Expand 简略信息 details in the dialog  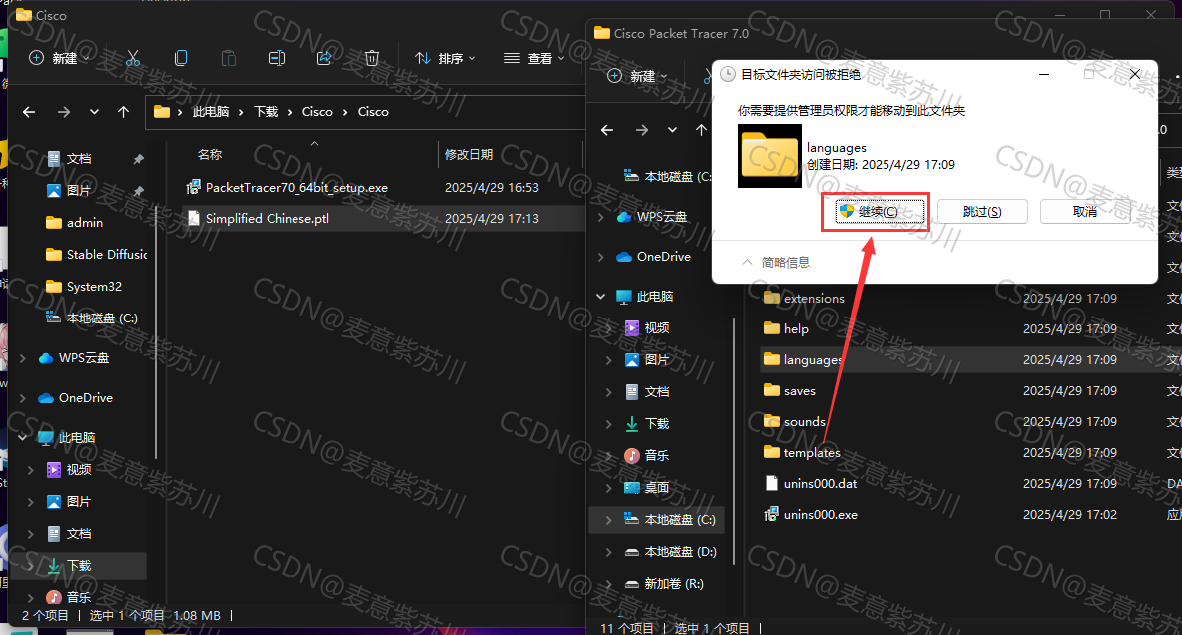pyautogui.click(x=776, y=262)
